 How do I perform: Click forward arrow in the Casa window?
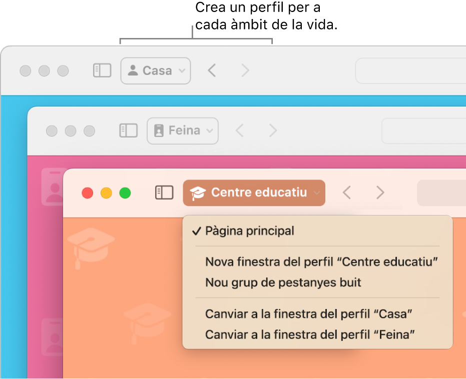click(x=245, y=70)
